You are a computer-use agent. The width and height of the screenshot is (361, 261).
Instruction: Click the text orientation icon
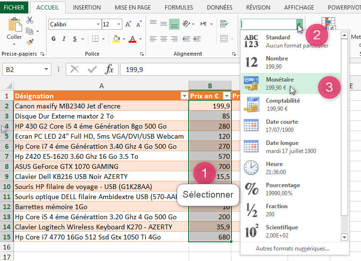[x=186, y=24]
